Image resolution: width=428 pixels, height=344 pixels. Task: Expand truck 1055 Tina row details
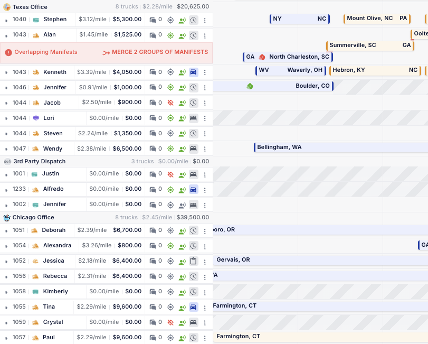pos(6,308)
